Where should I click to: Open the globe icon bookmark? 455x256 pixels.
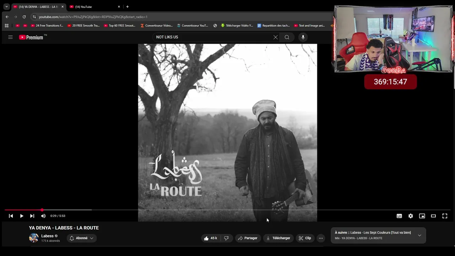[215, 26]
